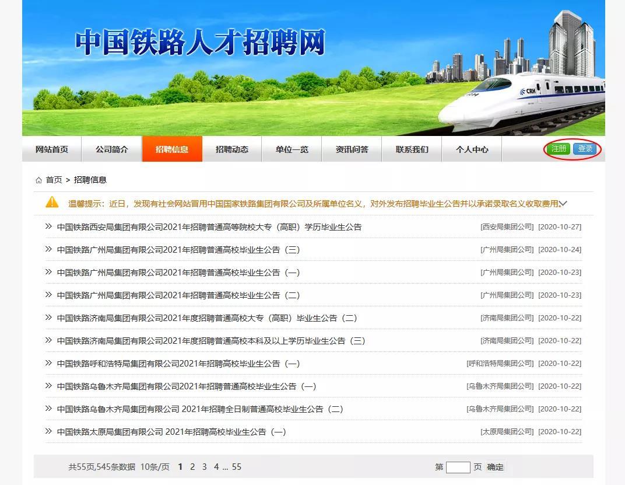Click the 中国铁路人才招聘网 banner title
This screenshot has width=625, height=485.
[x=200, y=42]
